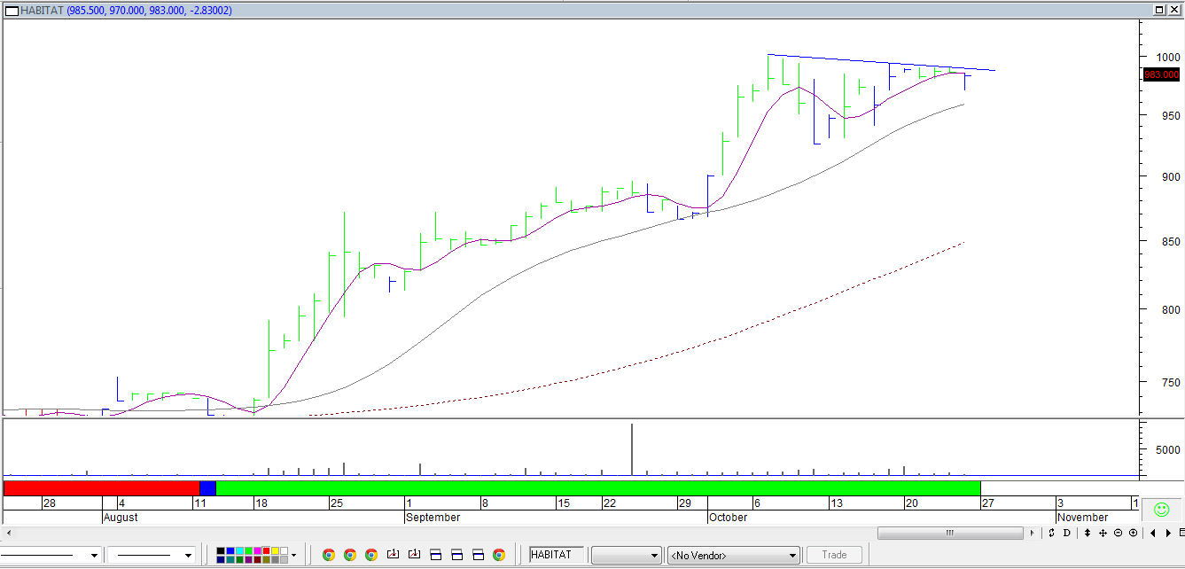This screenshot has height=569, width=1185.
Task: Click the horizontal scrollbar thumb
Action: click(951, 533)
